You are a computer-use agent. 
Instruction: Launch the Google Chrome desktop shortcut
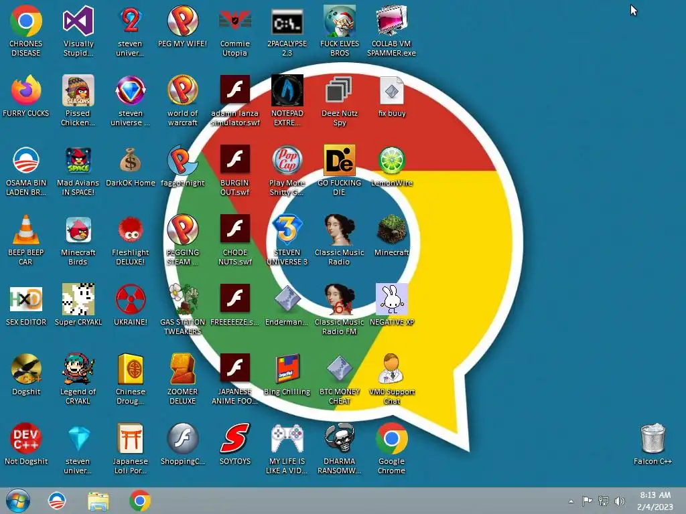coord(391,438)
